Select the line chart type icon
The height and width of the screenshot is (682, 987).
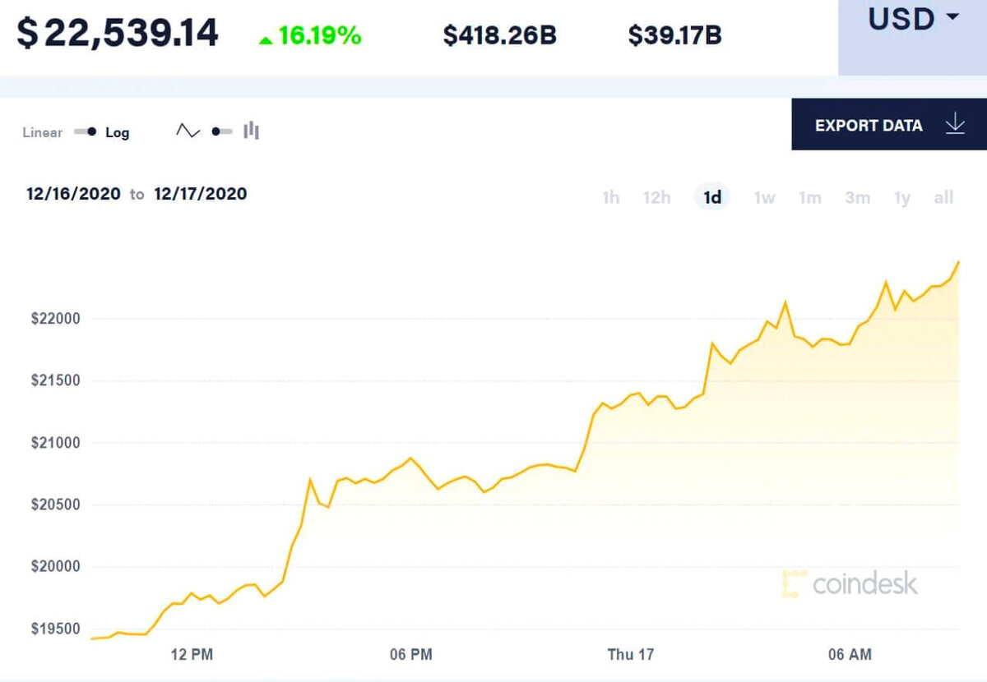(188, 130)
